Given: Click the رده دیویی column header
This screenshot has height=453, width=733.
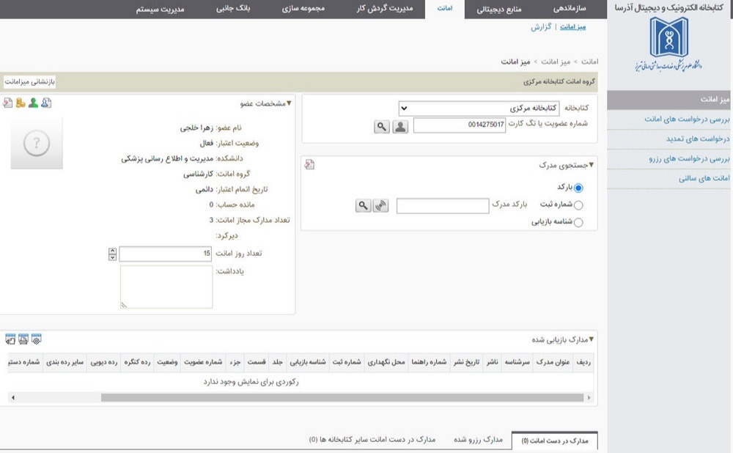Looking at the screenshot, I should point(104,362).
